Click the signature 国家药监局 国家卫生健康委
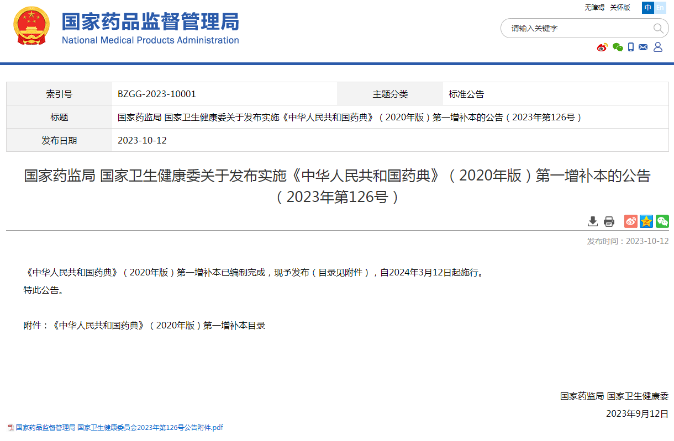The height and width of the screenshot is (441, 674). pyautogui.click(x=614, y=396)
